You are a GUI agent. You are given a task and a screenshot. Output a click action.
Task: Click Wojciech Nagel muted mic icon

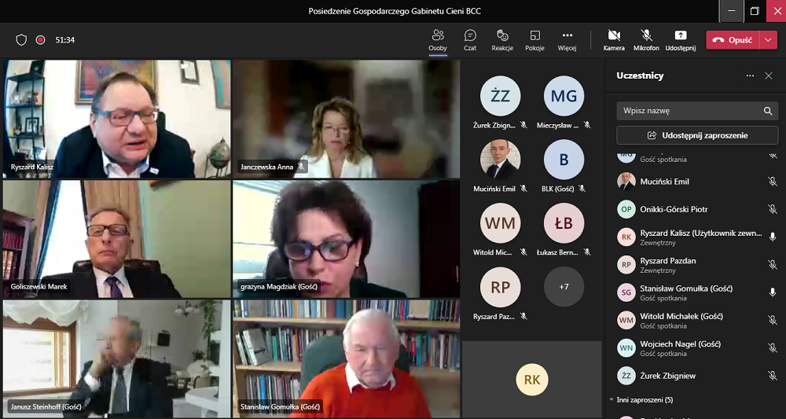pos(773,347)
